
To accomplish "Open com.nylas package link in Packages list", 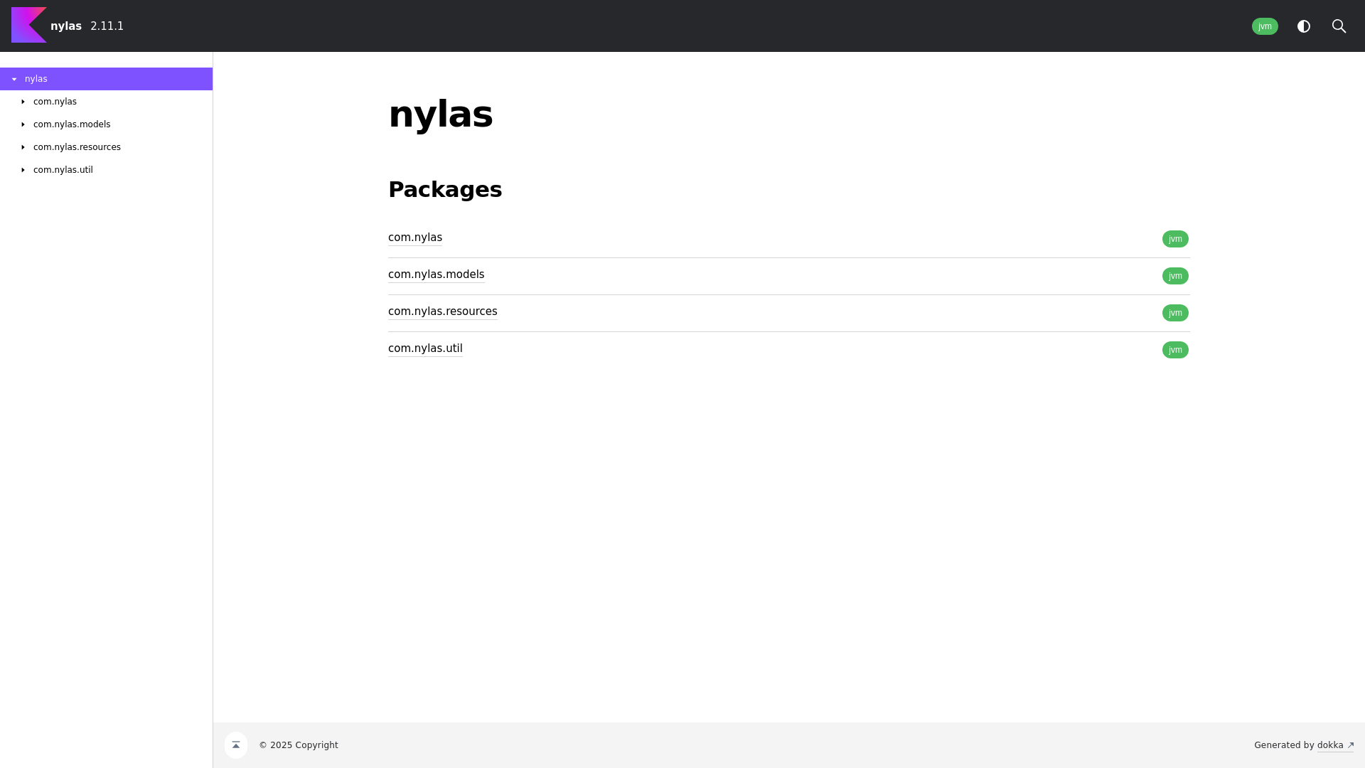I will tap(415, 238).
